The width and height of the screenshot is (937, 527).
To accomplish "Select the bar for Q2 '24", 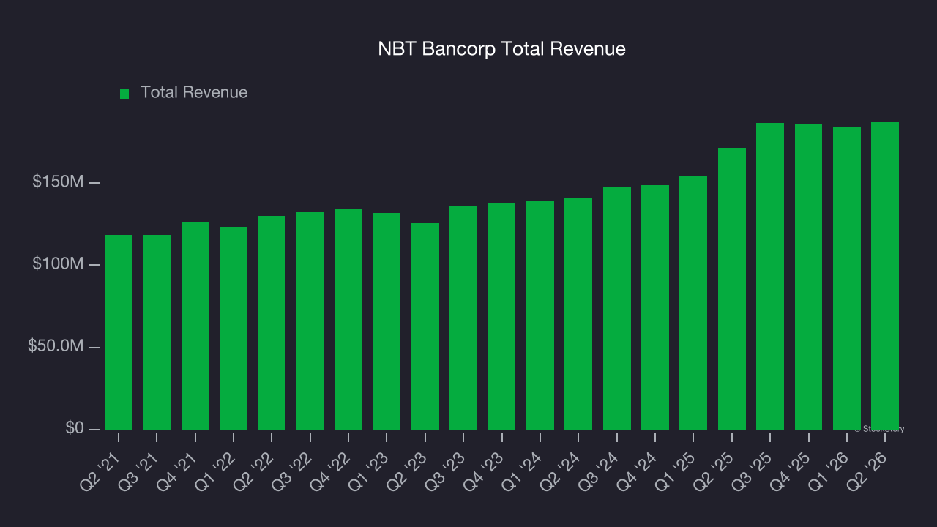I will [x=578, y=313].
